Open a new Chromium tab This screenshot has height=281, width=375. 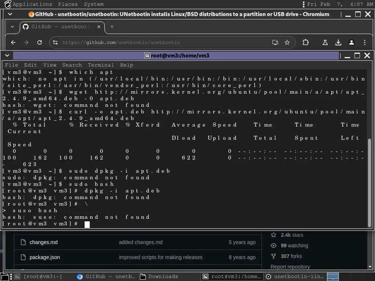click(x=112, y=27)
